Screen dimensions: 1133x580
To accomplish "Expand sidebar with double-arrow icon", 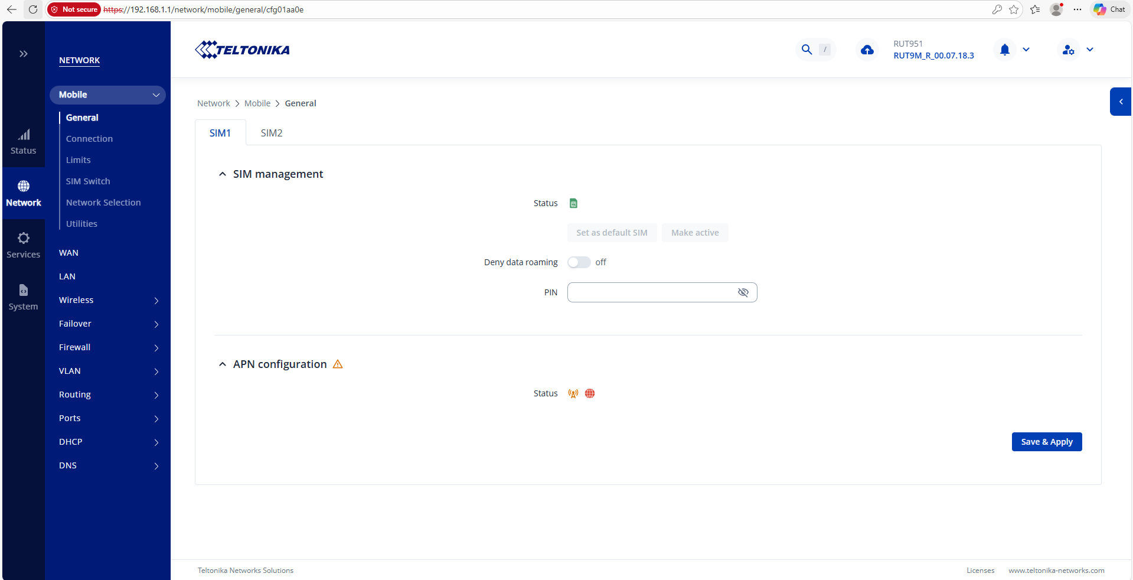I will [x=24, y=54].
